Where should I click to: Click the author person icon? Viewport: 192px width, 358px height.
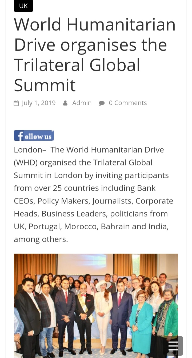coord(65,103)
